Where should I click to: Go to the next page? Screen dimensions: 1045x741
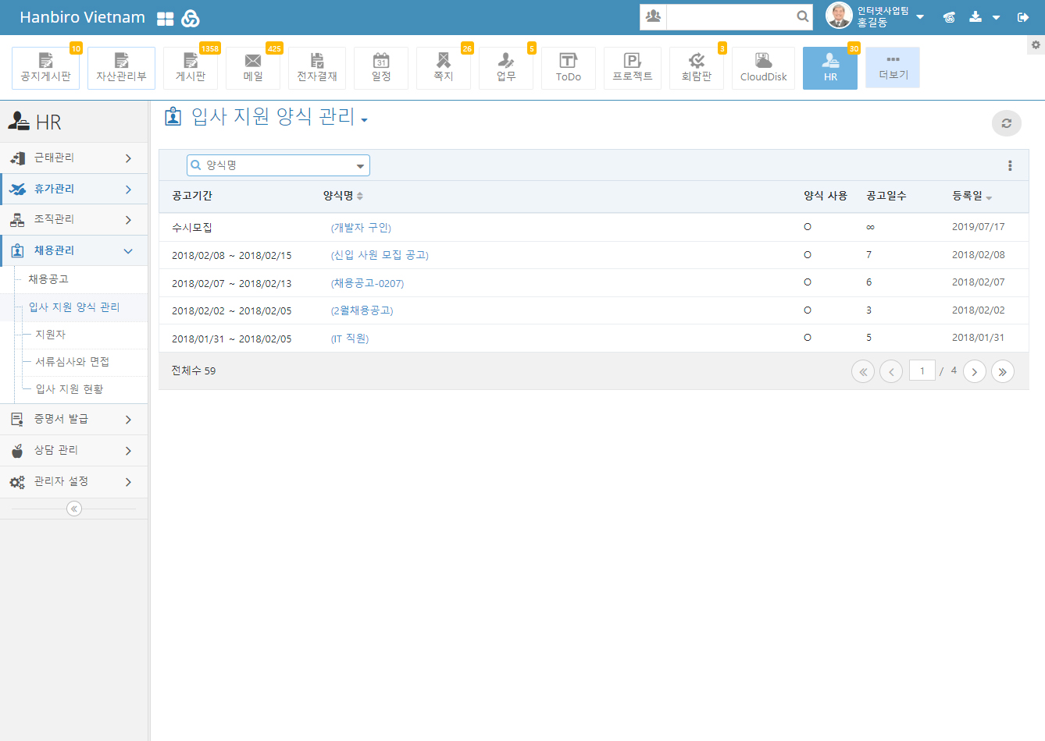click(975, 371)
